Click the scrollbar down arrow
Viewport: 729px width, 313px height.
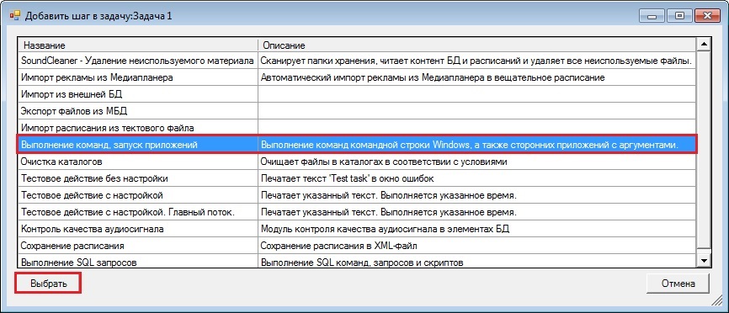click(704, 261)
